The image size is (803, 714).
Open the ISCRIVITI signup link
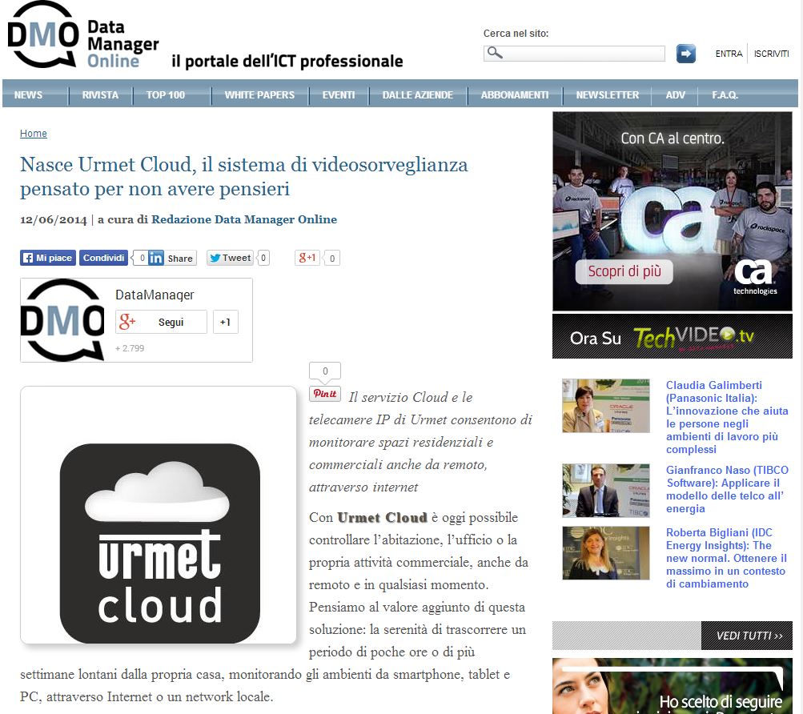(x=771, y=54)
